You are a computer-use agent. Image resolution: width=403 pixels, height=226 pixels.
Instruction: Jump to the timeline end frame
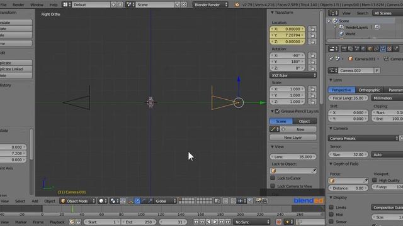coord(228,222)
